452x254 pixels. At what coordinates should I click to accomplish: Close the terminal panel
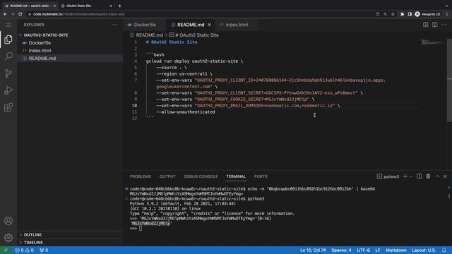445,176
